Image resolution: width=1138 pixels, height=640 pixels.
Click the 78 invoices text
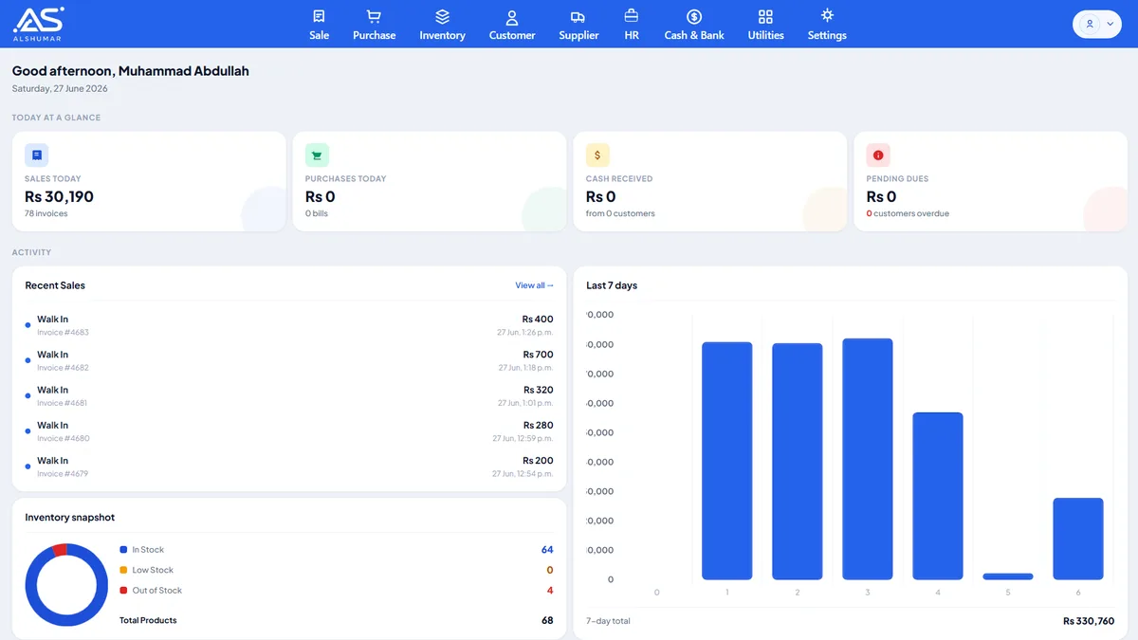coord(46,213)
